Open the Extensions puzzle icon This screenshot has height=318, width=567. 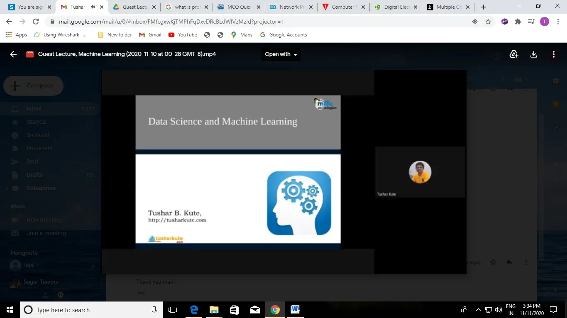point(518,22)
